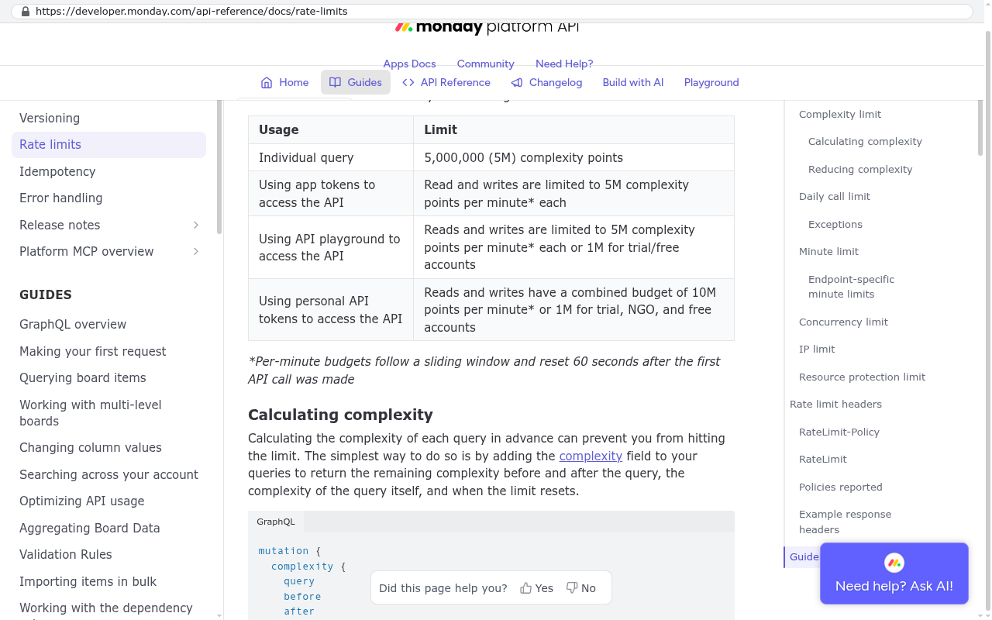Open the Need Help? link

coord(564,64)
